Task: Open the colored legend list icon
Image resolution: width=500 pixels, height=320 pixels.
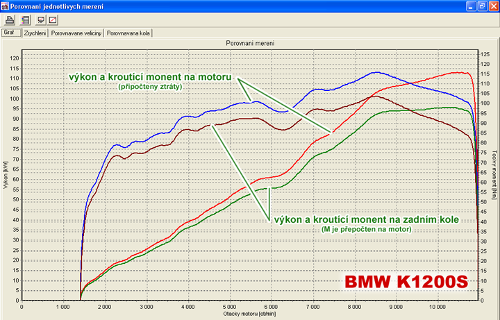Action: coord(26,20)
